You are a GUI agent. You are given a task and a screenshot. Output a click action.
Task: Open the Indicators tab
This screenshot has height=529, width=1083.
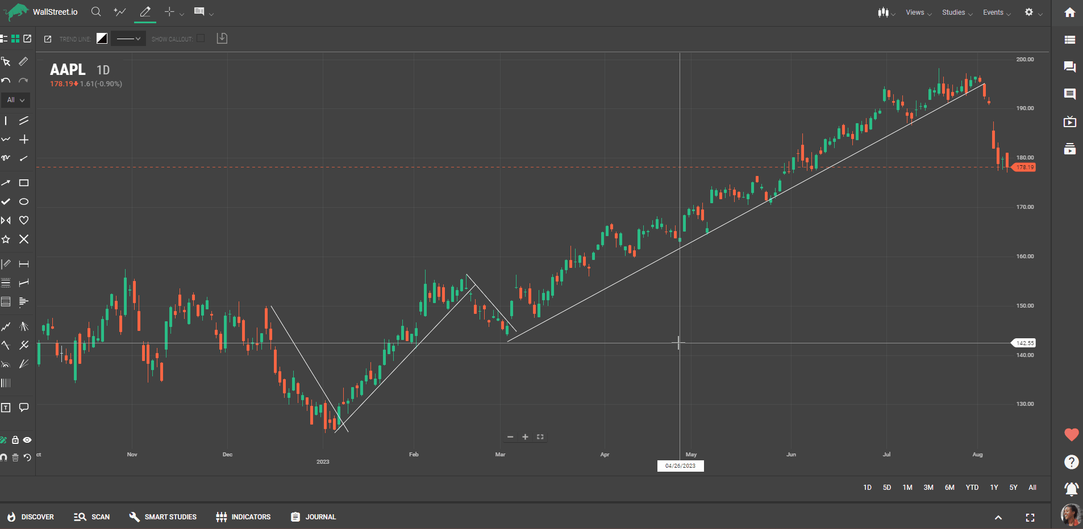point(244,517)
